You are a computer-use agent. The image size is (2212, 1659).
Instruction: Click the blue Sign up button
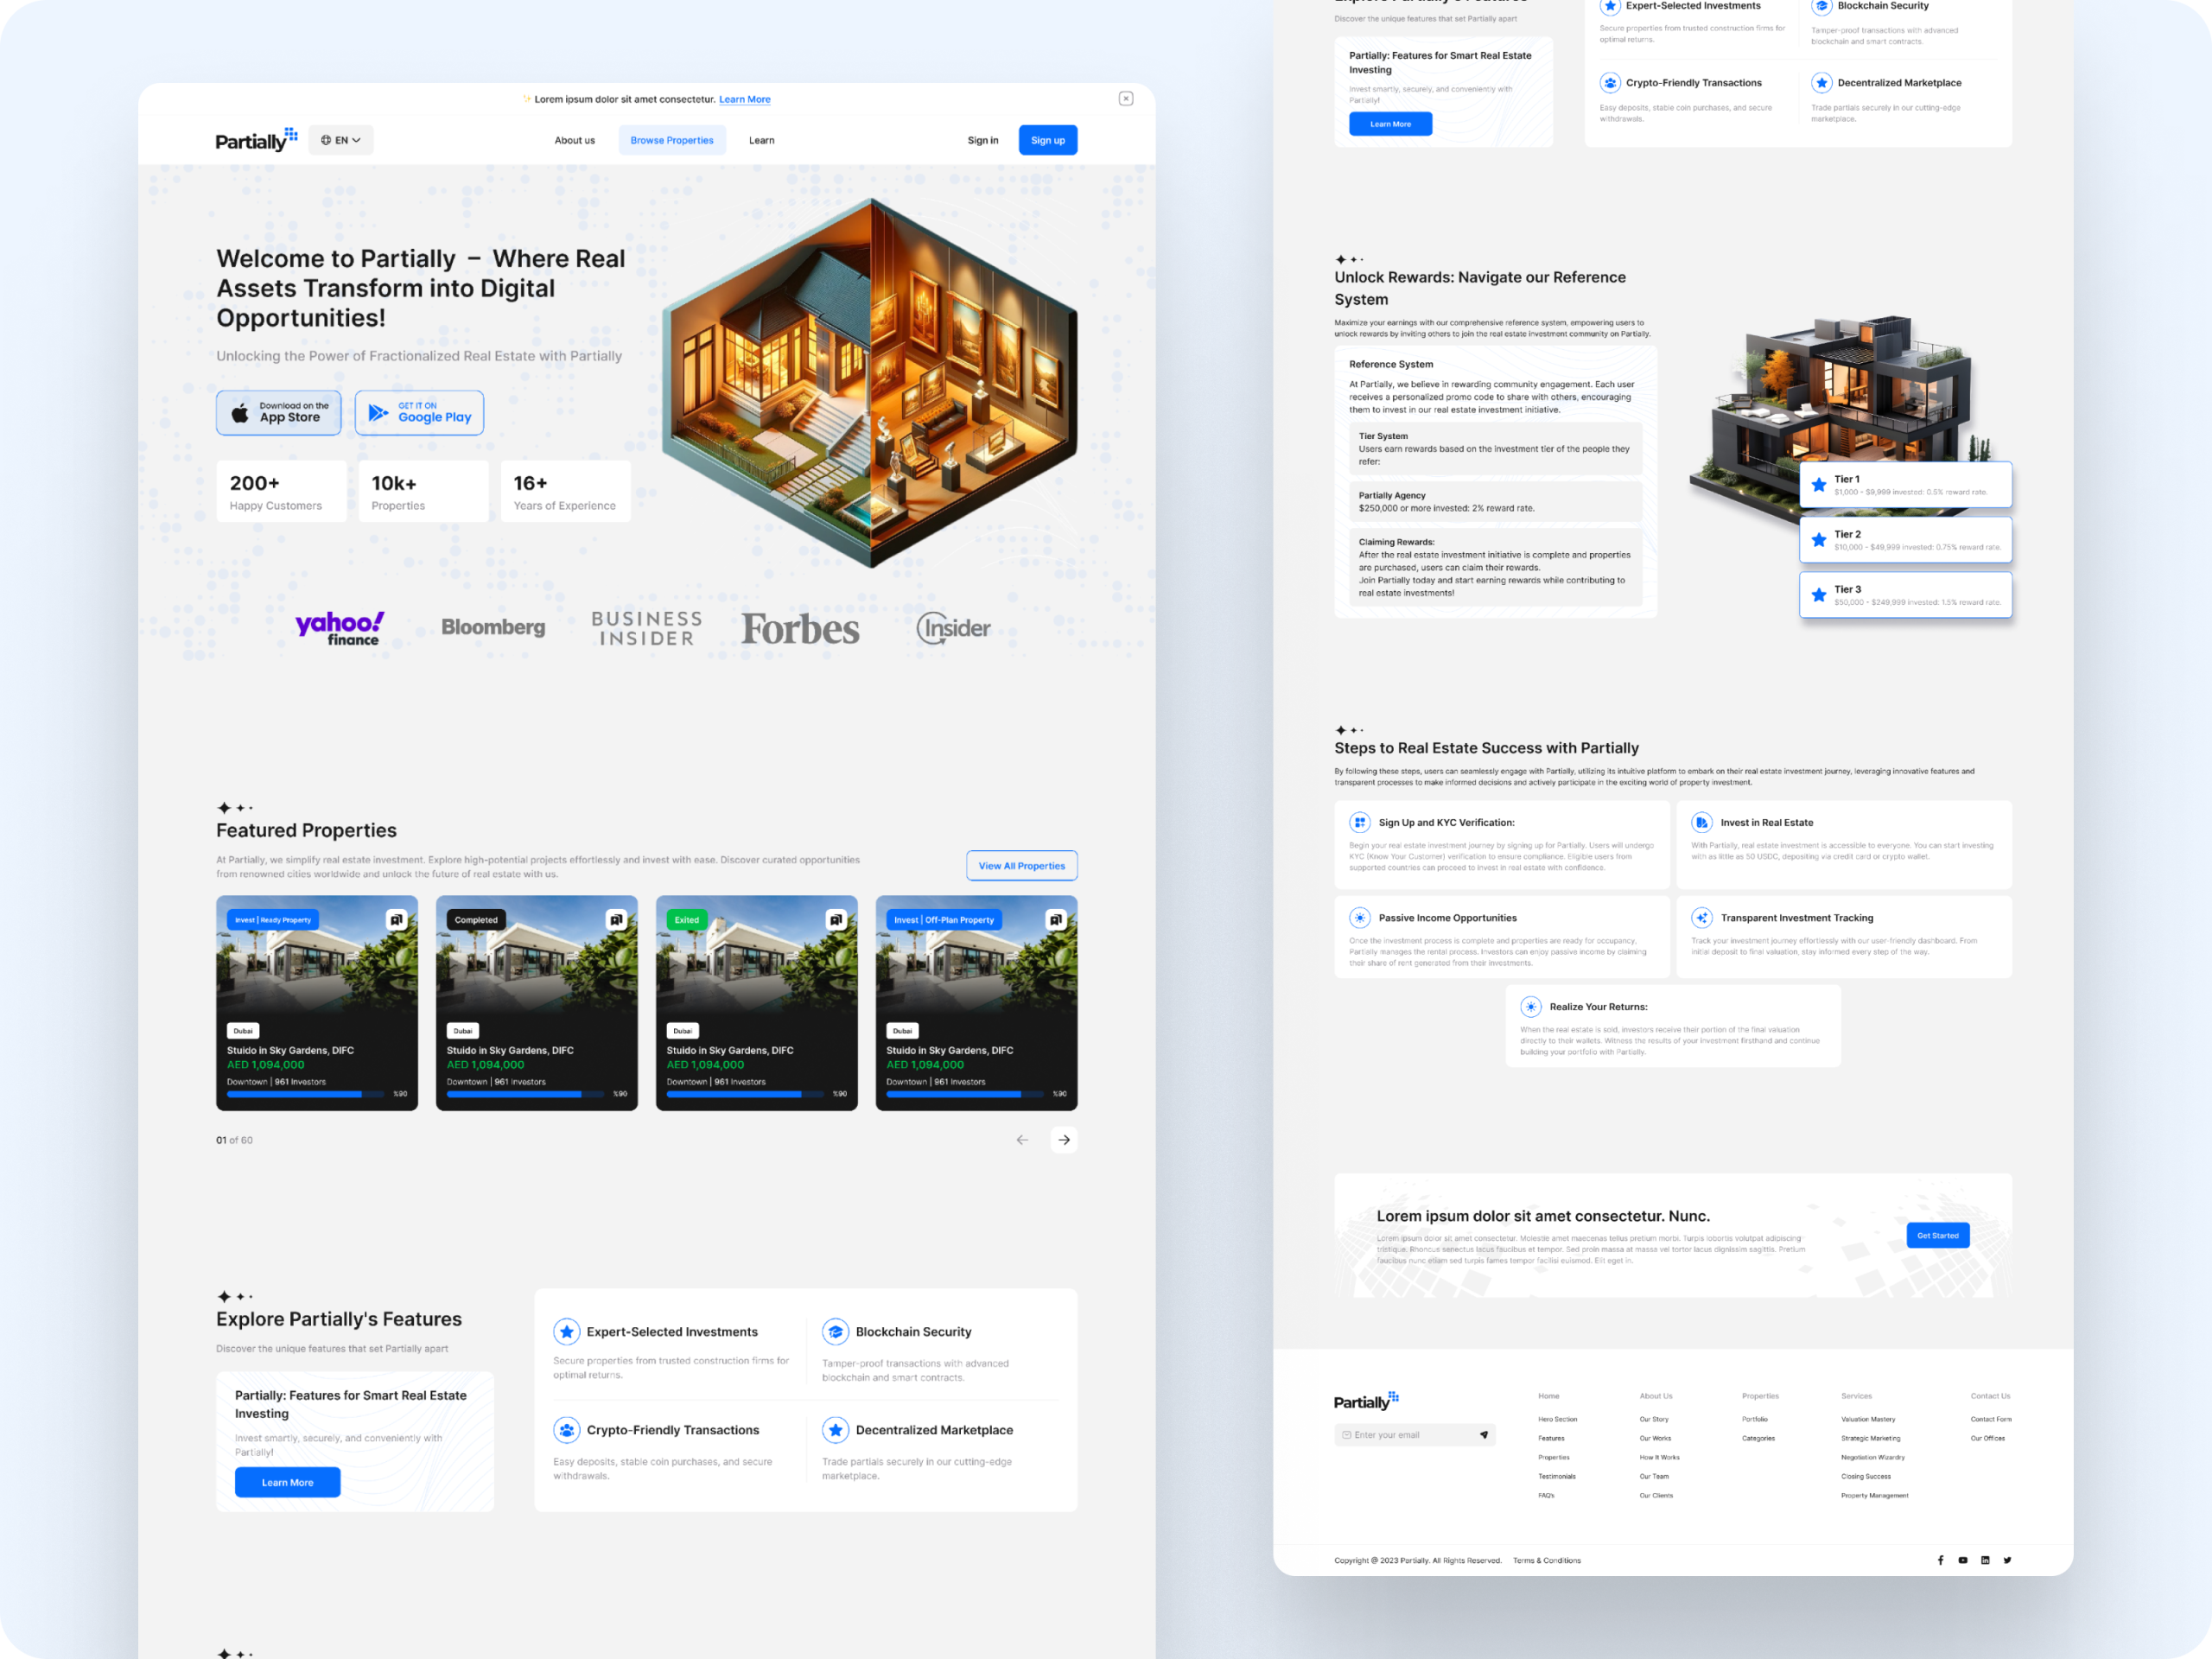click(1048, 140)
